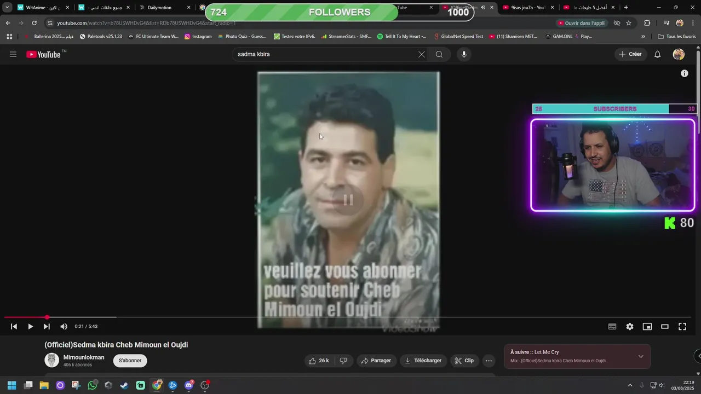Skip to the next video
701x394 pixels.
(x=47, y=327)
